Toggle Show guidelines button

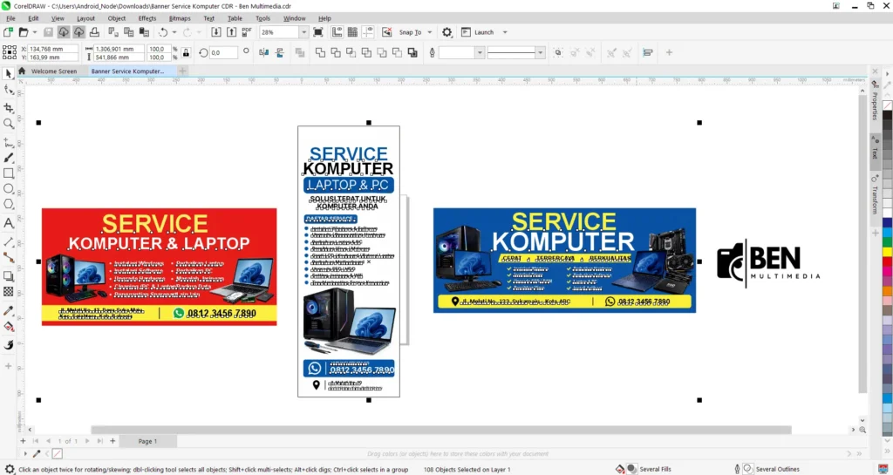tap(368, 32)
